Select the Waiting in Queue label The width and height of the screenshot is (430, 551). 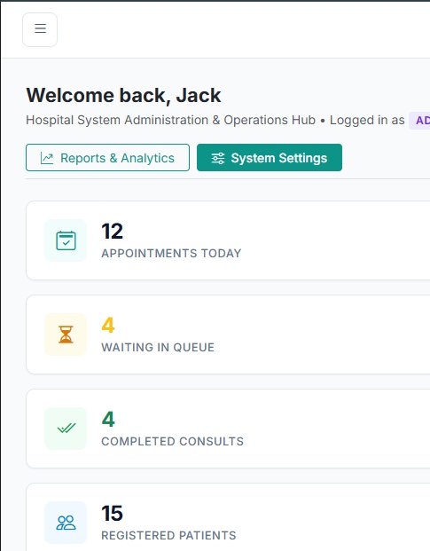(x=158, y=348)
